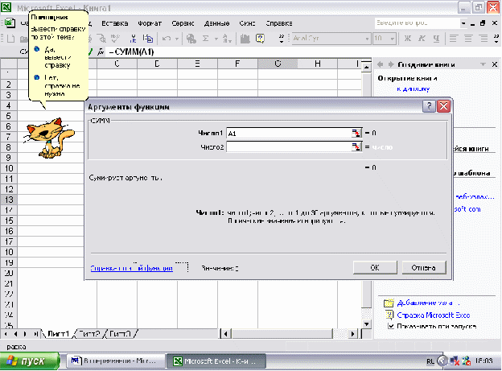Open the help question box dropdown arrow
This screenshot has width=502, height=371.
click(463, 23)
